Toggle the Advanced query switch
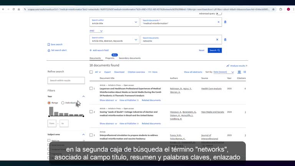This screenshot has width=295, height=166. coord(219,13)
